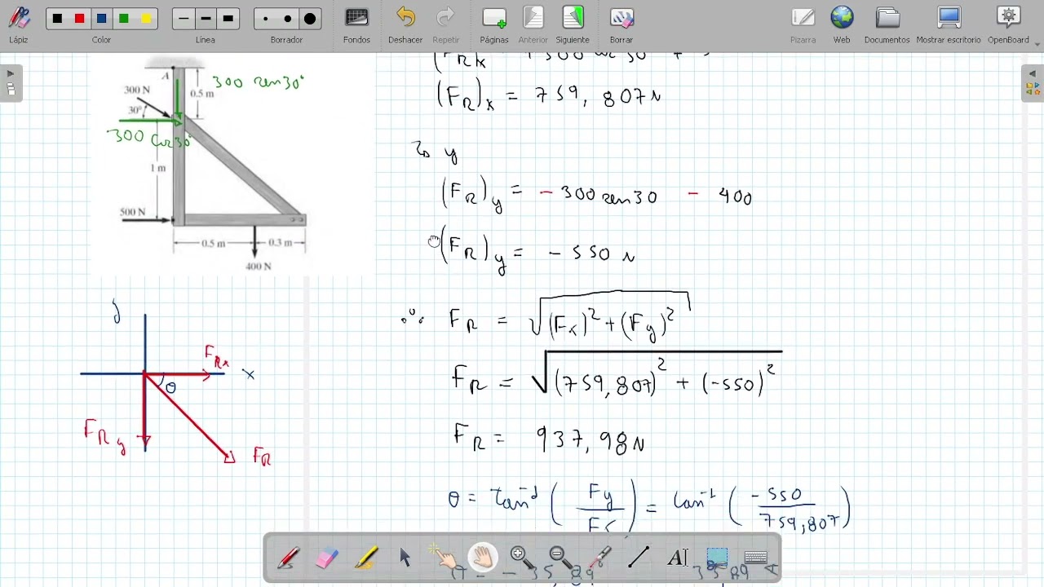Select the largest eraser size
1044x587 pixels.
(310, 19)
